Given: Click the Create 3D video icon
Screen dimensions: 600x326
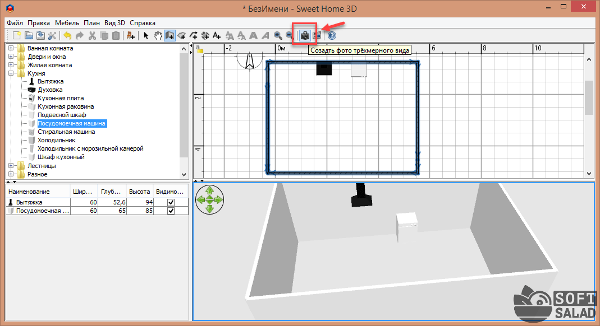Looking at the screenshot, I should click(x=317, y=35).
